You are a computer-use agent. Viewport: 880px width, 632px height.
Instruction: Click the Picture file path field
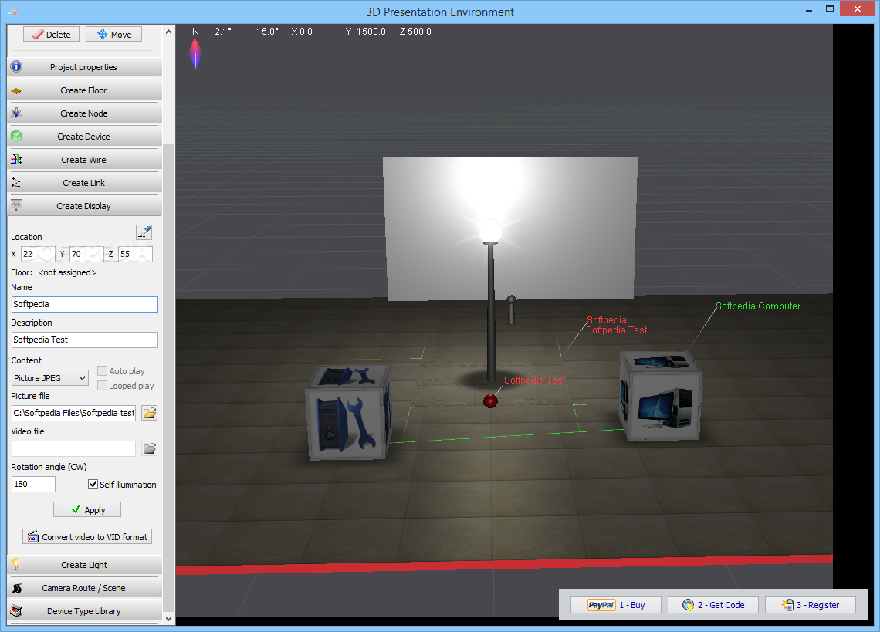click(x=73, y=413)
